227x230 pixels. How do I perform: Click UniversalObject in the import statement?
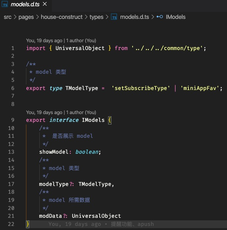[x=80, y=48]
